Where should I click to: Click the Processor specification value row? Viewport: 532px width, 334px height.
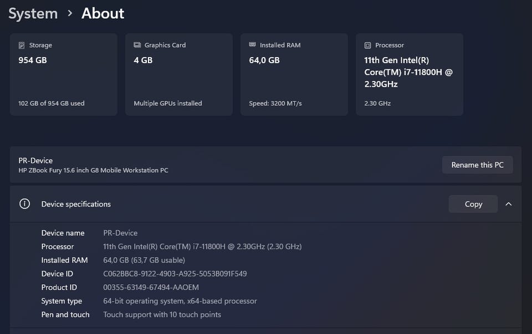(x=202, y=246)
